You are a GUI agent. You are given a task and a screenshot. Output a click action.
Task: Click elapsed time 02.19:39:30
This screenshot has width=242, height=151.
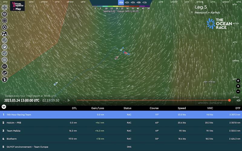click(x=51, y=101)
